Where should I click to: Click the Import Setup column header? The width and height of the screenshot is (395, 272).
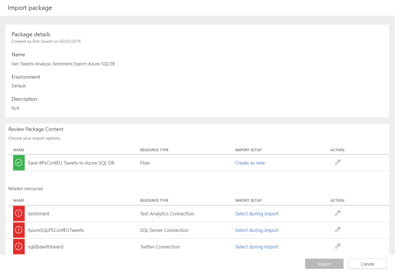tap(248, 150)
